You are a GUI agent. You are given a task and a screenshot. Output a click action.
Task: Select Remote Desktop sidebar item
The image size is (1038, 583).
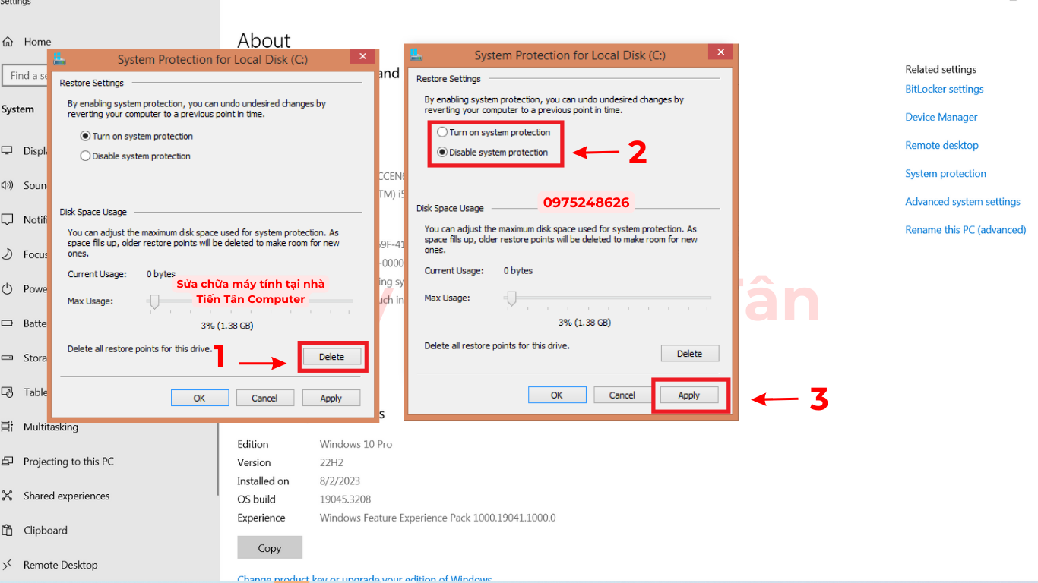(x=61, y=565)
